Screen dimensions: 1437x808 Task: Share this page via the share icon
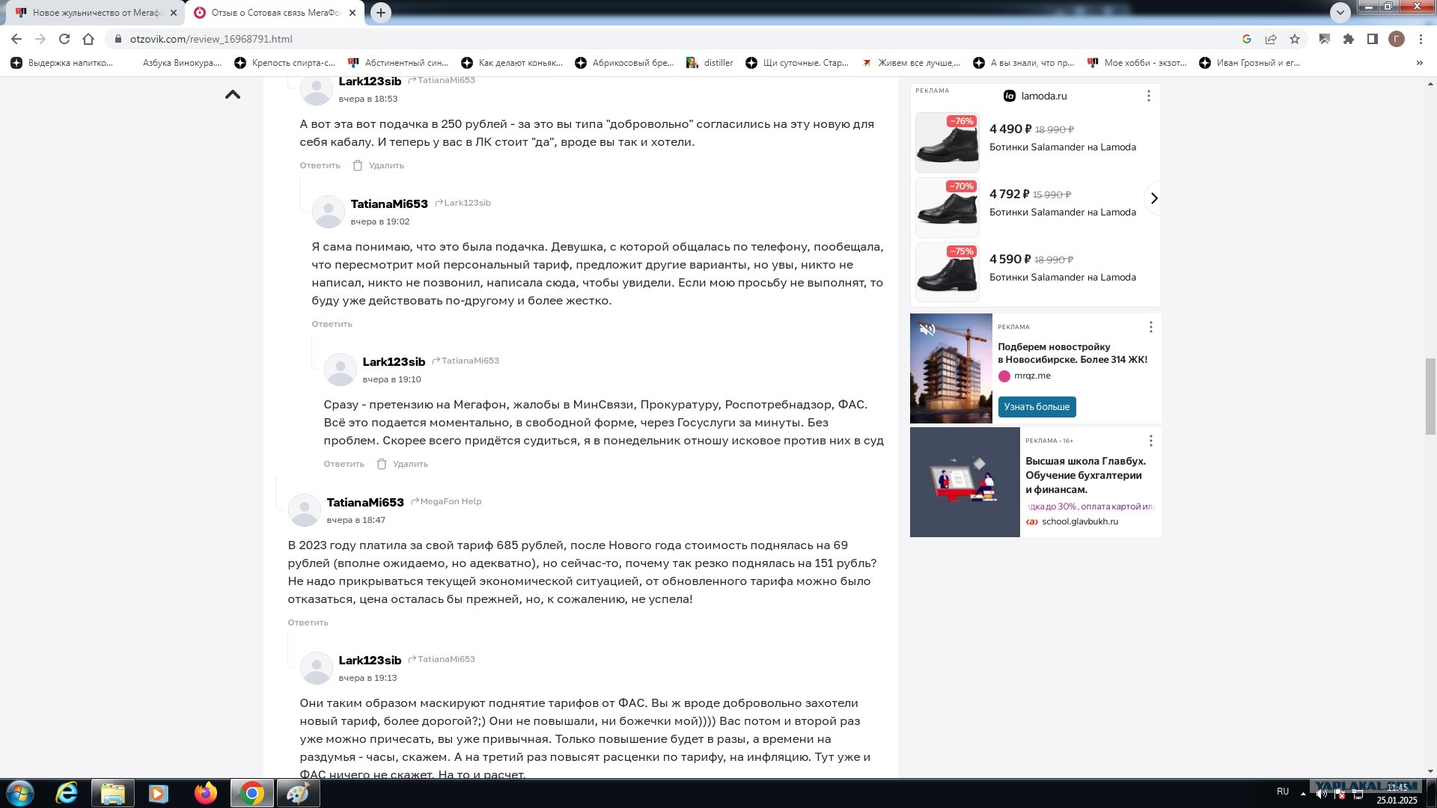(x=1271, y=39)
